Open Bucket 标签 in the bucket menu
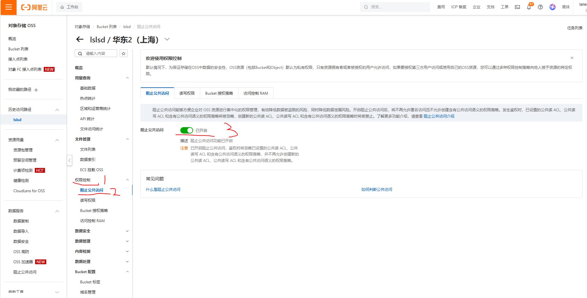This screenshot has width=587, height=298. 90,282
